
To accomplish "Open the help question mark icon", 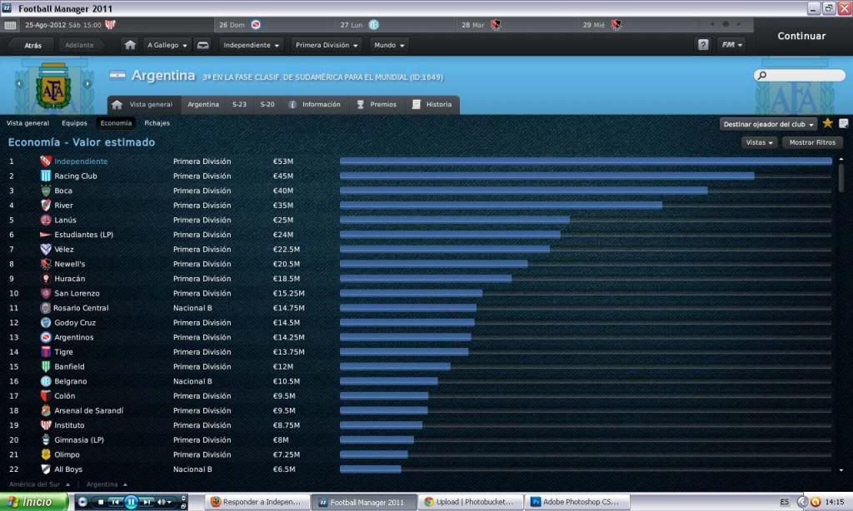I will tap(703, 45).
